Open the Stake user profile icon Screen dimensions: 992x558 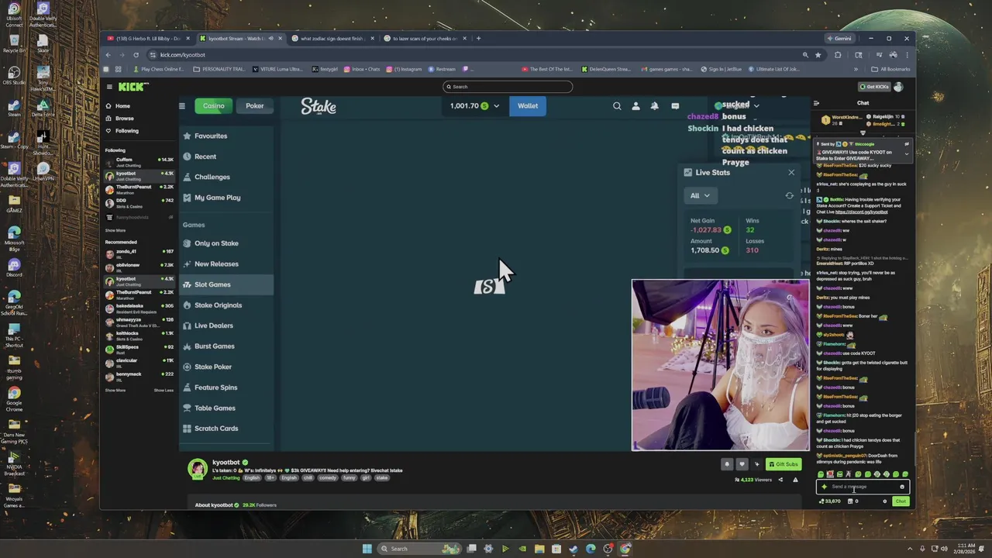636,106
